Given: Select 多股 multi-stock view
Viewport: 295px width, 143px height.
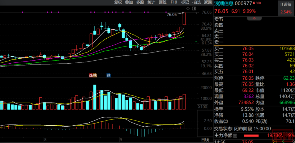Looking at the screenshot, I should (140, 2).
